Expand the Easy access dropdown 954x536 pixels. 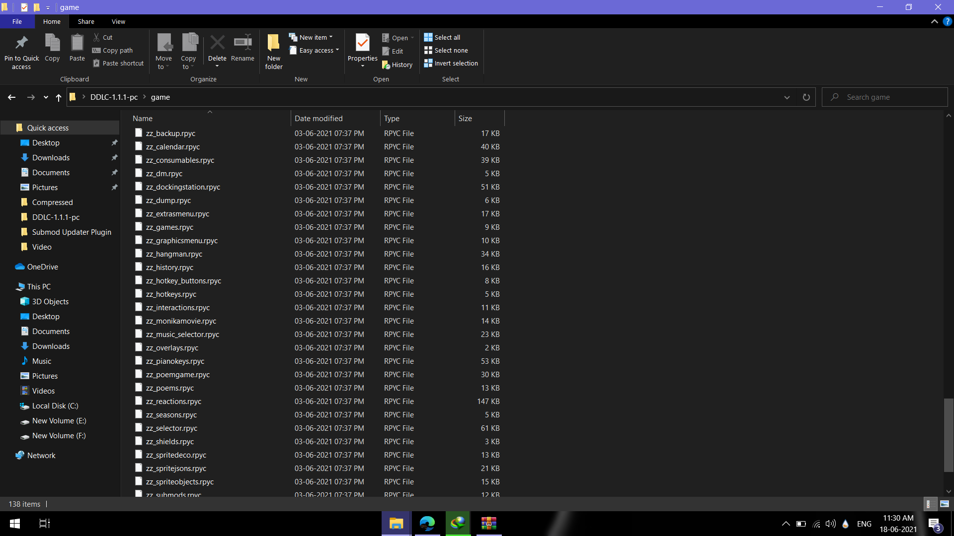point(315,51)
